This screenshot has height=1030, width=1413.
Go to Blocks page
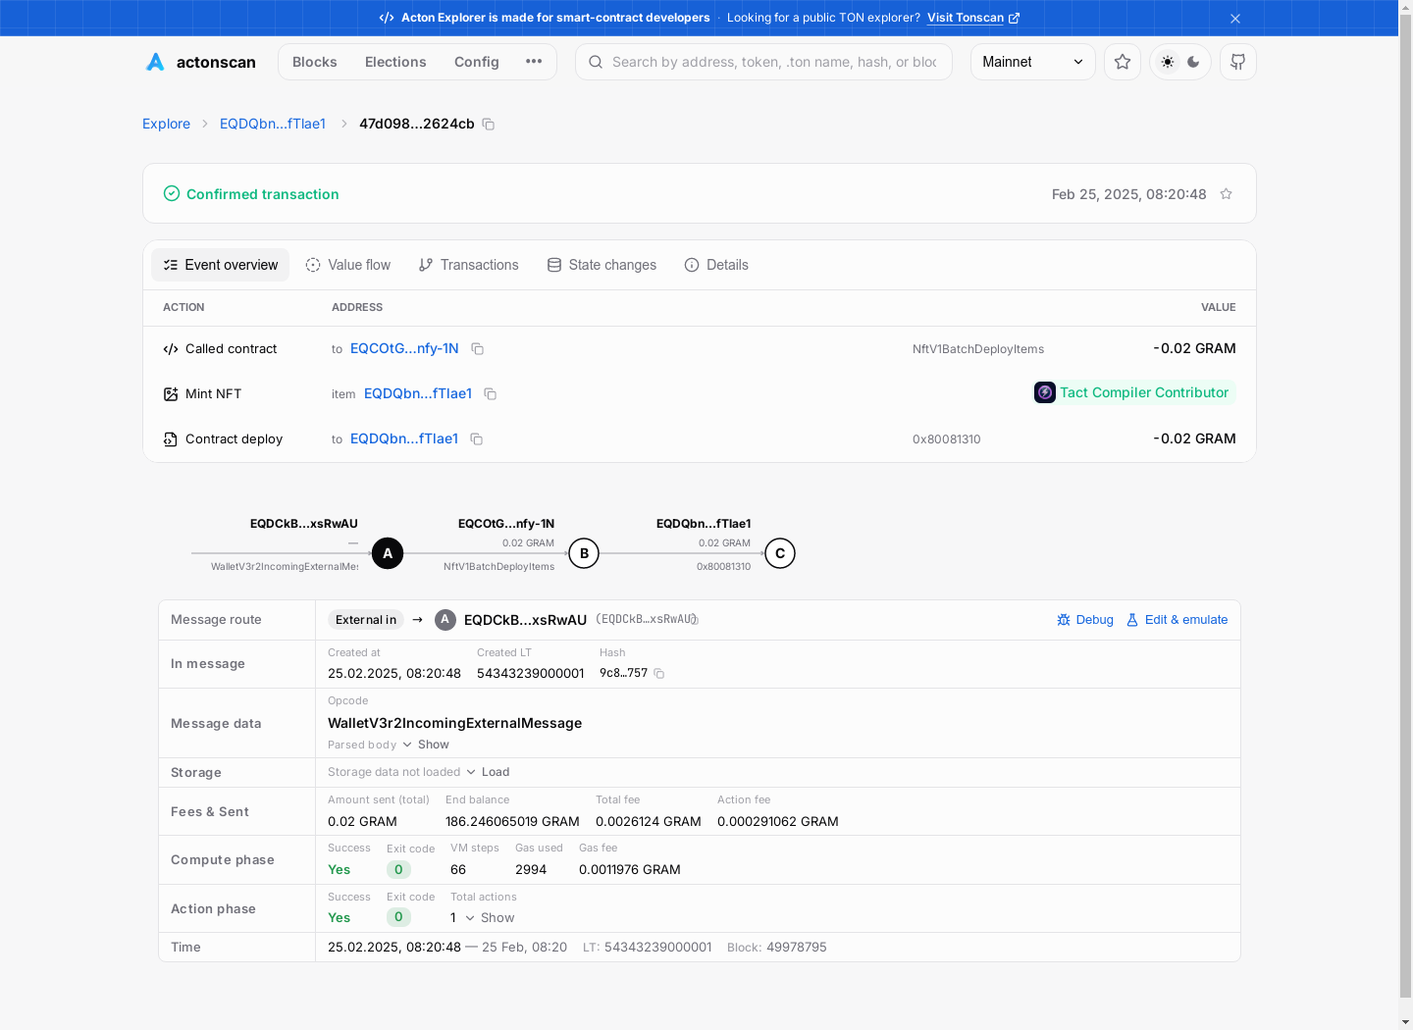point(315,62)
